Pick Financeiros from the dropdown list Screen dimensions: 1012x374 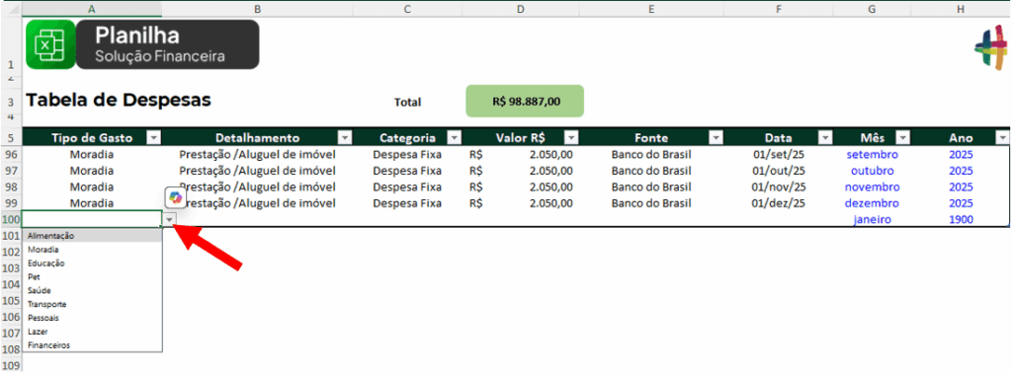[92, 345]
